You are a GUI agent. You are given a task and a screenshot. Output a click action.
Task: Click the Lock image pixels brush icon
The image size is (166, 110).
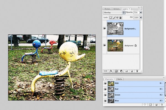pyautogui.click(x=114, y=18)
